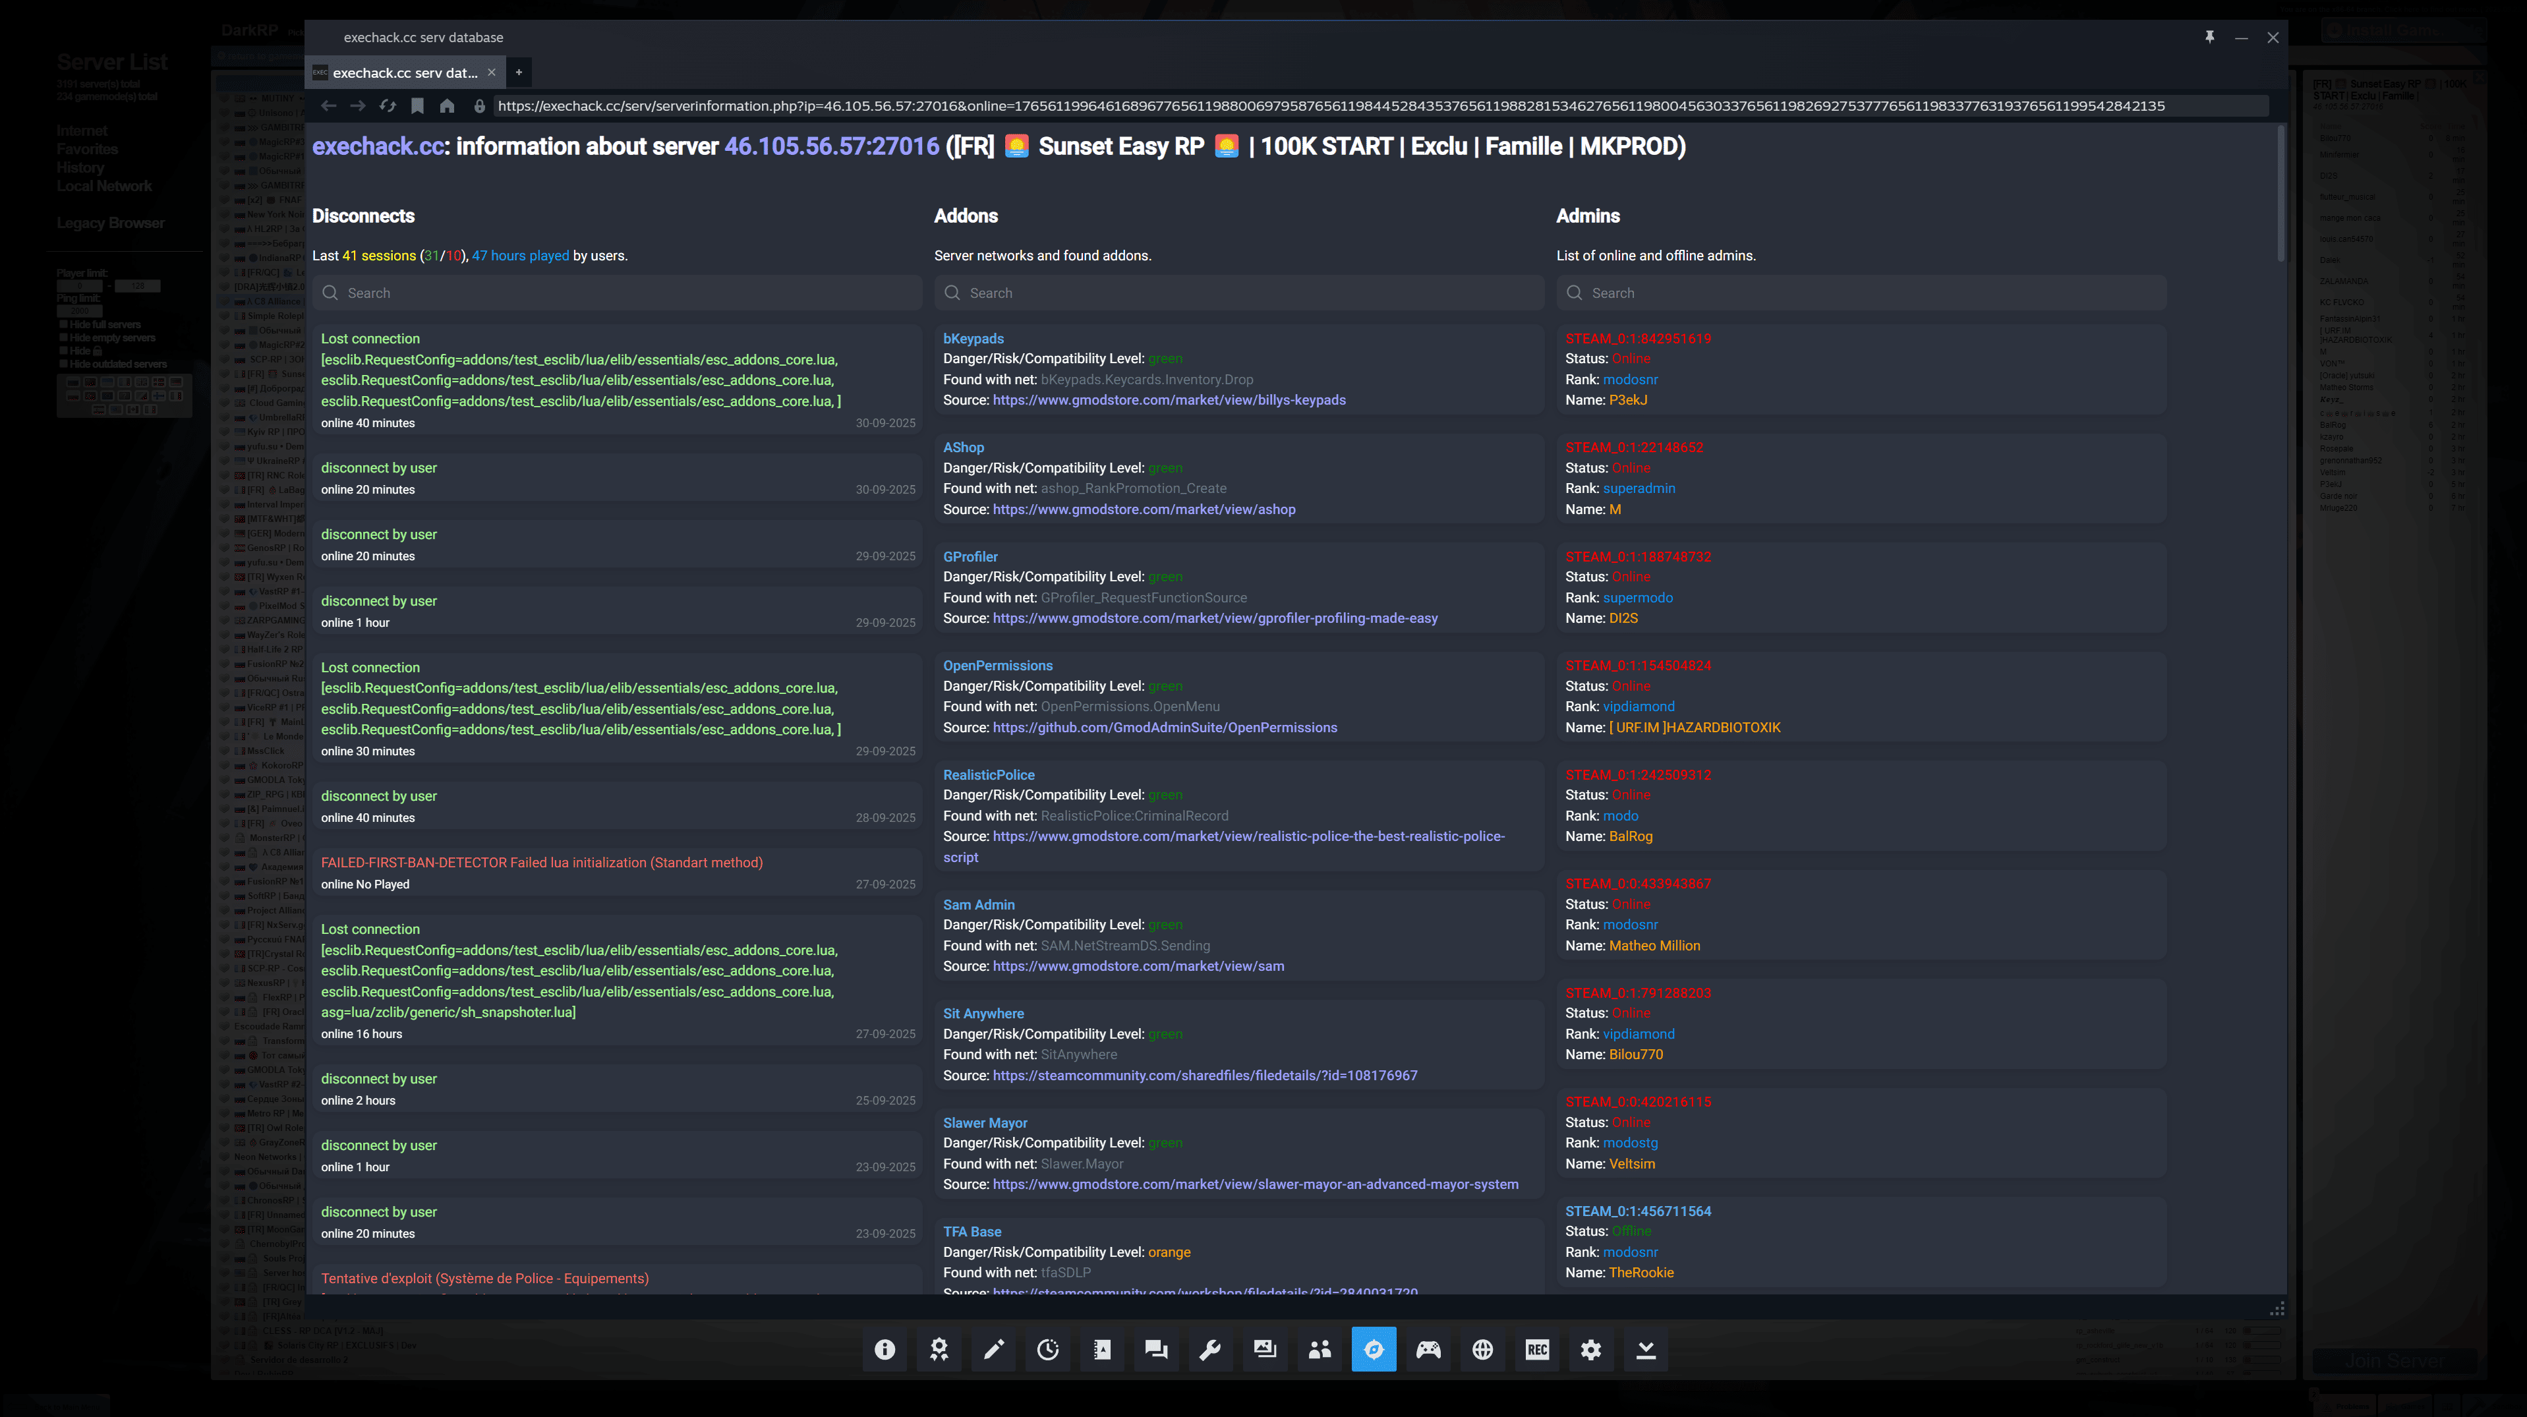
Task: Open the wrench tools icon
Action: click(1211, 1349)
